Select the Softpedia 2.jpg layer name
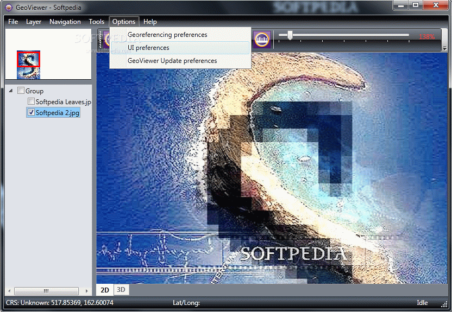The width and height of the screenshot is (452, 312). tap(58, 113)
